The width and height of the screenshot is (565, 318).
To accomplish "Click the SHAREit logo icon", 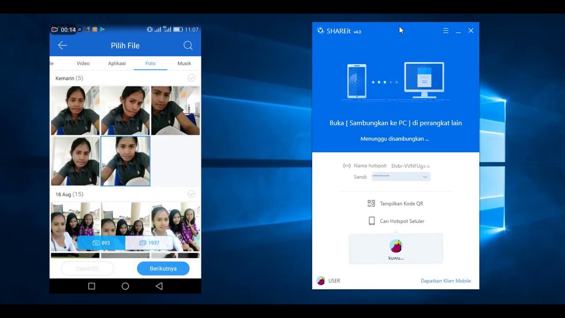I will [x=320, y=30].
